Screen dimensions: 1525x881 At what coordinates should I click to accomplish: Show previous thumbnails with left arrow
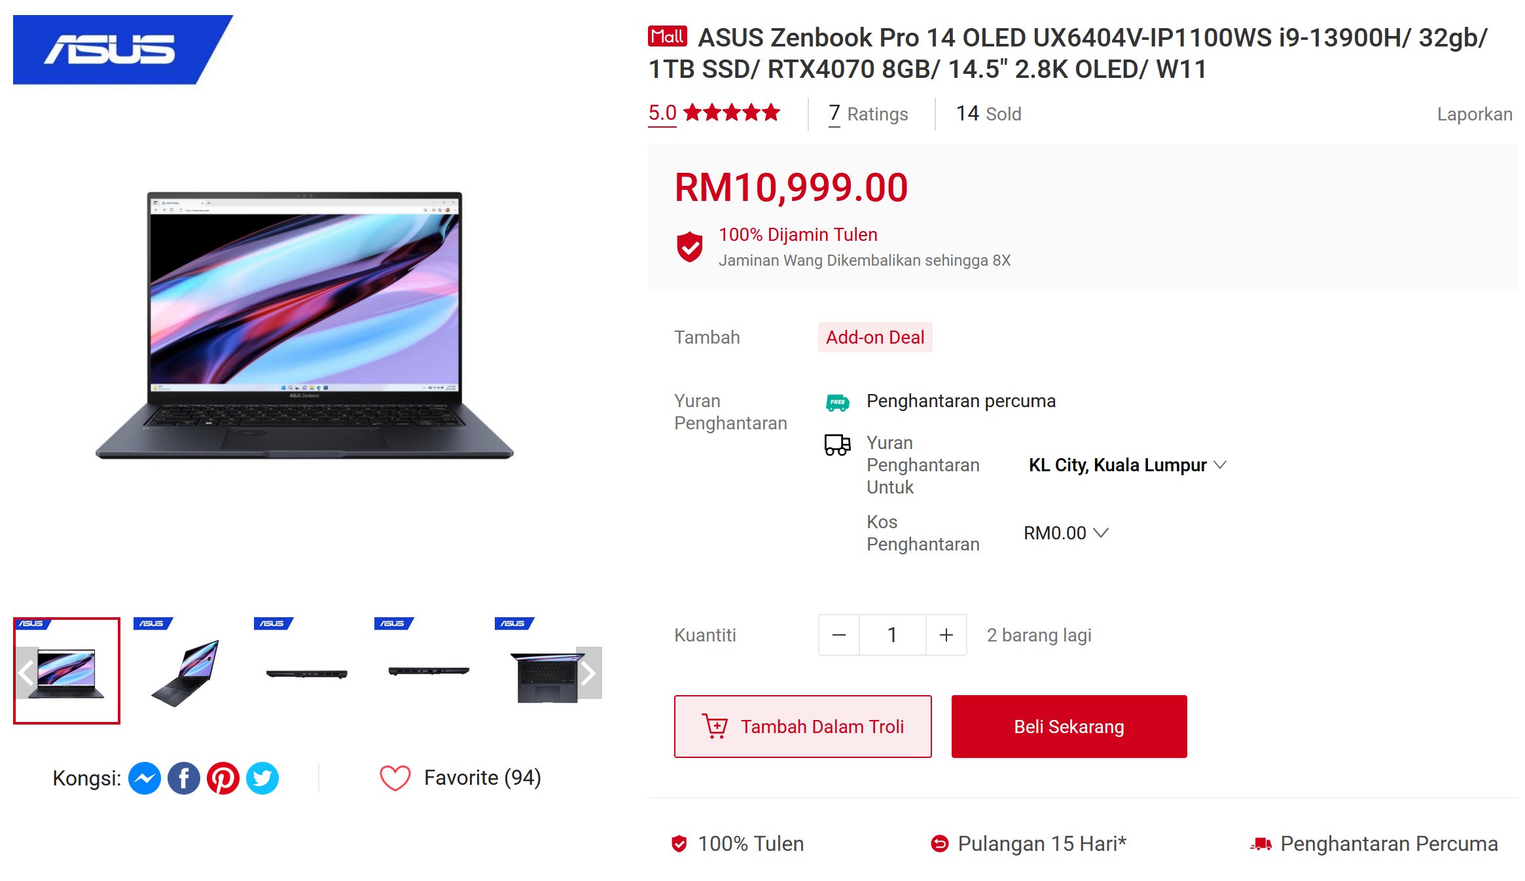[x=26, y=672]
